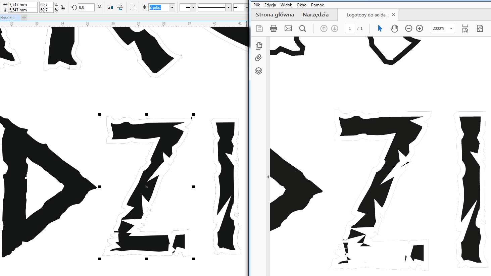This screenshot has height=276, width=491.
Task: Go to Strona główna
Action: click(x=275, y=15)
